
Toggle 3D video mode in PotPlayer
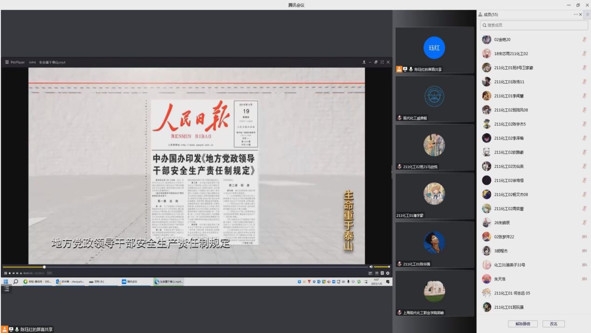(376, 273)
